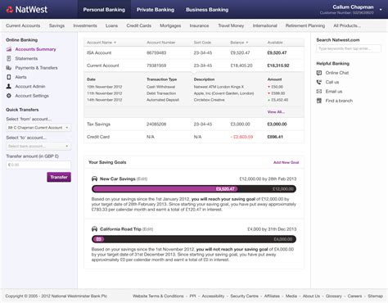The image size is (388, 303).
Task: Open International menu item
Action: 264,25
